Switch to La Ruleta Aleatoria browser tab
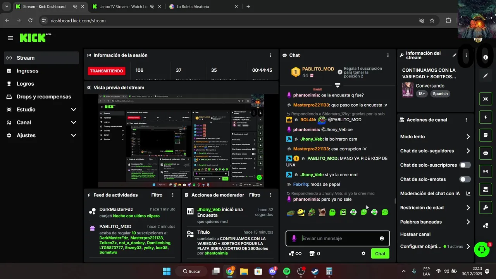Screen dimensions: 496x279 [193, 7]
